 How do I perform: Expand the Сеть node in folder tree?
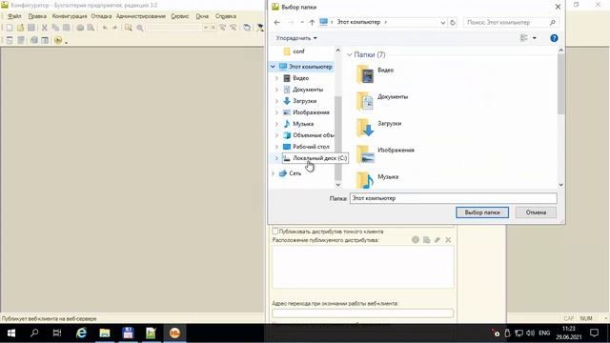point(273,173)
